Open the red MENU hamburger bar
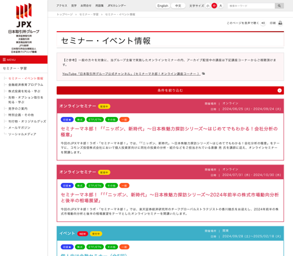 click(x=24, y=60)
